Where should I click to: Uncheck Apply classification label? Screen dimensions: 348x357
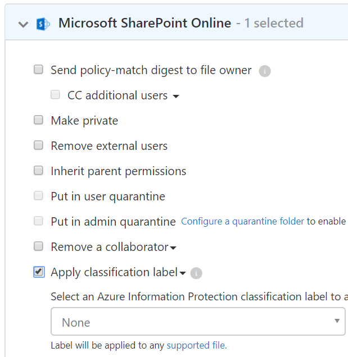pyautogui.click(x=39, y=272)
